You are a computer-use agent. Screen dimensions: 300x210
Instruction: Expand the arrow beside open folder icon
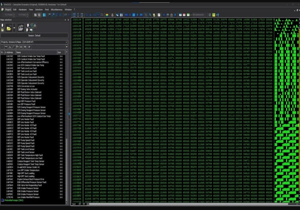point(14,28)
